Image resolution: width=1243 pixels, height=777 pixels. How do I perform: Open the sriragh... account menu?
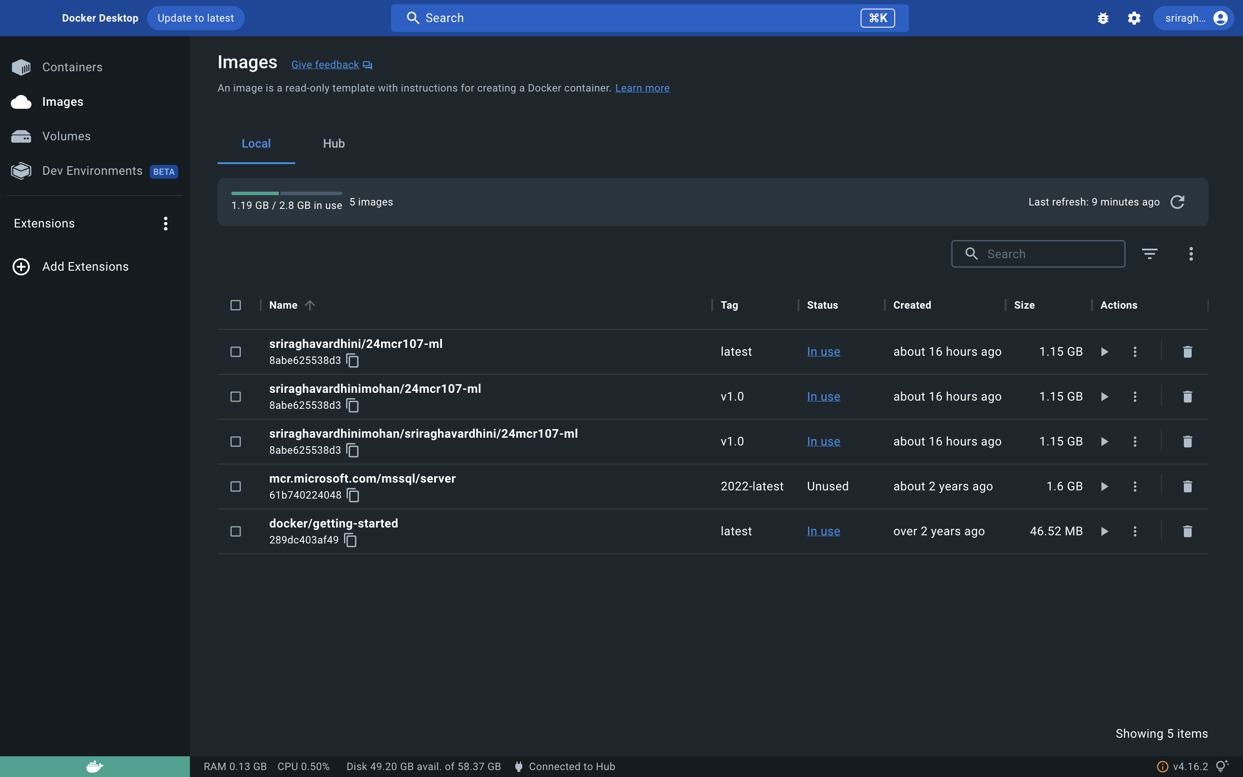1194,18
